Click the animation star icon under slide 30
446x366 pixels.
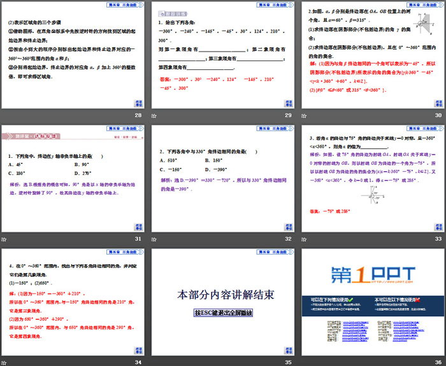304,116
